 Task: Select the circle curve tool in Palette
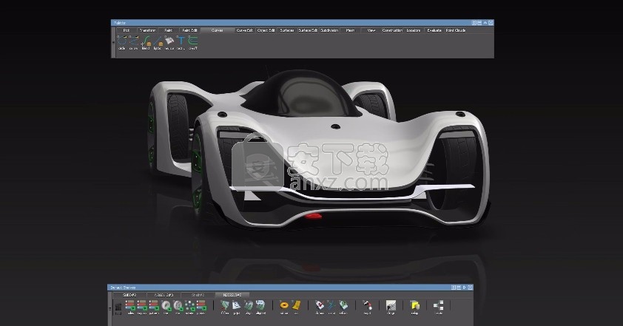coord(122,41)
